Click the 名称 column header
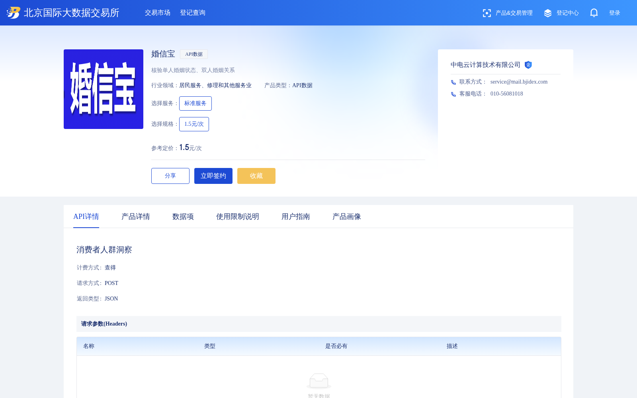This screenshot has width=637, height=398. coord(89,346)
